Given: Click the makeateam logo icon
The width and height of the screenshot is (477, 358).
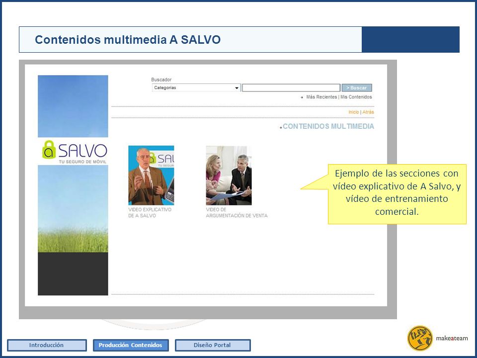Looking at the screenshot, I should pos(420,338).
